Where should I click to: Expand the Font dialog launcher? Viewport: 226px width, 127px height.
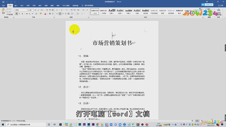click(x=54, y=17)
